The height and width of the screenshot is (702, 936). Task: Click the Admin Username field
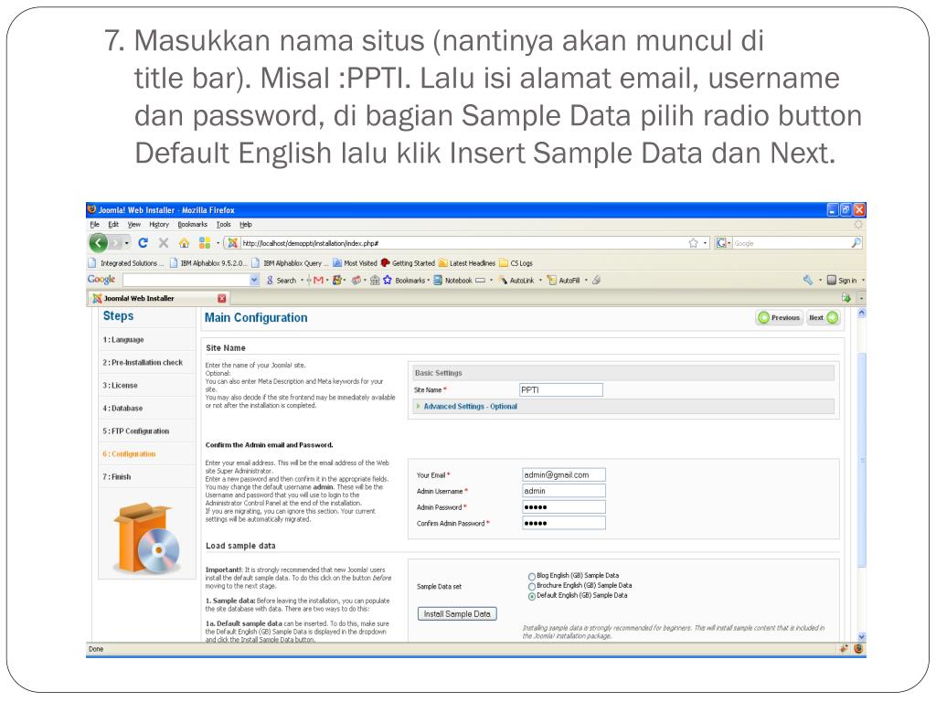(563, 491)
